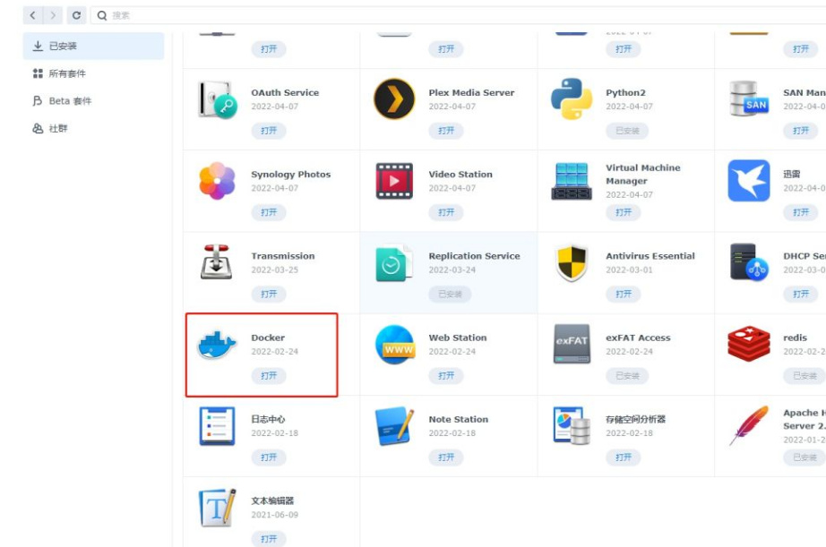Open the 社群 sidebar tab
Screen dimensions: 826x547
pyautogui.click(x=93, y=128)
